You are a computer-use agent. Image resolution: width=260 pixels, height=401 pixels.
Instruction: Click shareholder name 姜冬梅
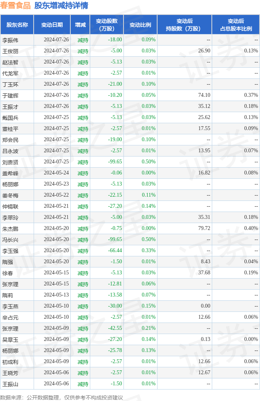coord(10,196)
